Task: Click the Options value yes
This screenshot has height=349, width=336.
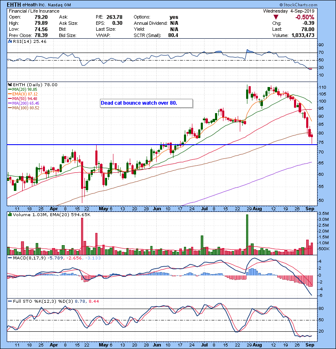Action: pyautogui.click(x=174, y=17)
